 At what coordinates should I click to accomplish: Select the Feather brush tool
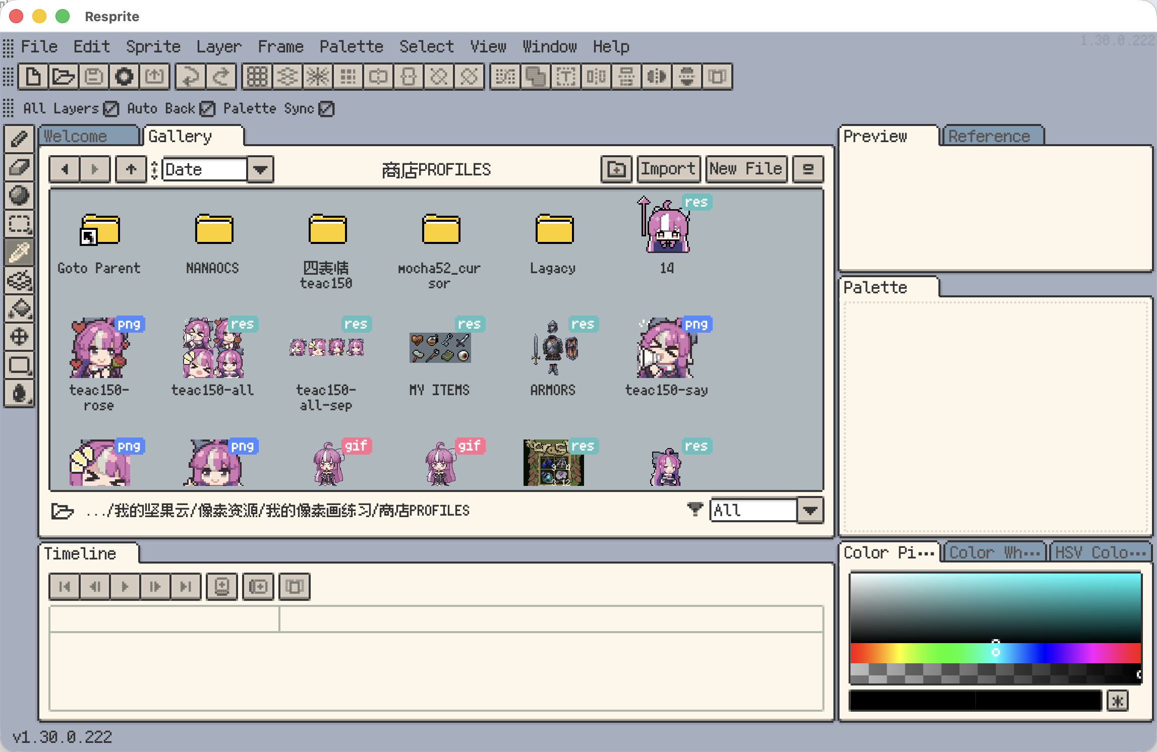(x=19, y=253)
